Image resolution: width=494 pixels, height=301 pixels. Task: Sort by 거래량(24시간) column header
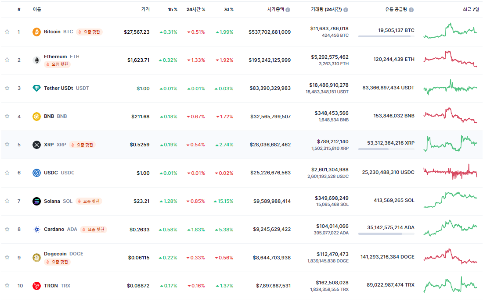click(326, 10)
